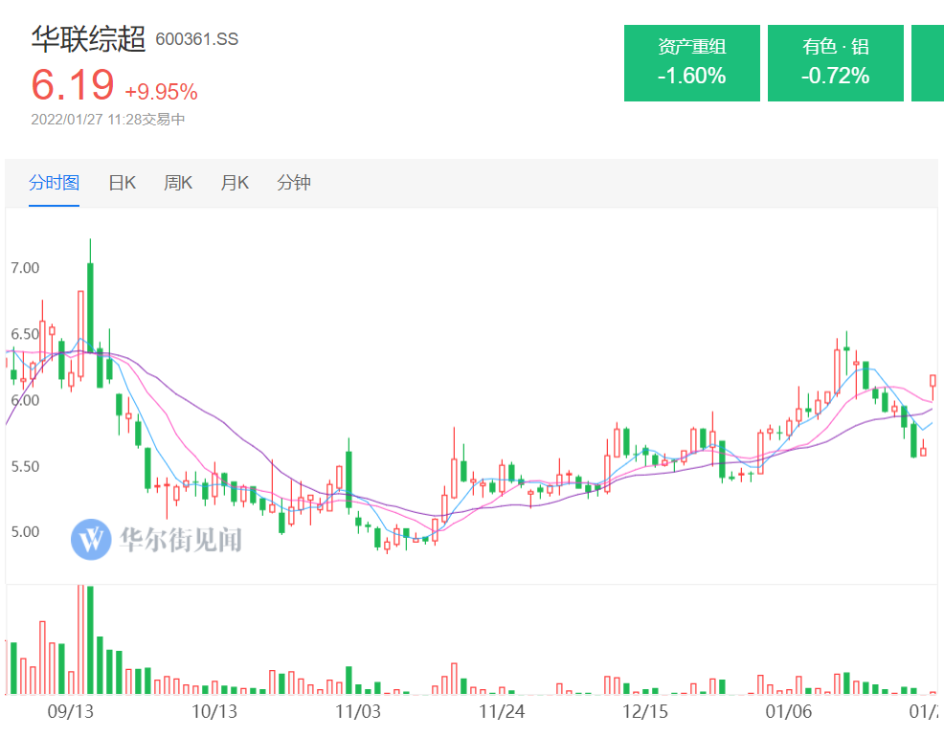The width and height of the screenshot is (944, 737).
Task: Click the +9.95% change value
Action: [x=161, y=92]
